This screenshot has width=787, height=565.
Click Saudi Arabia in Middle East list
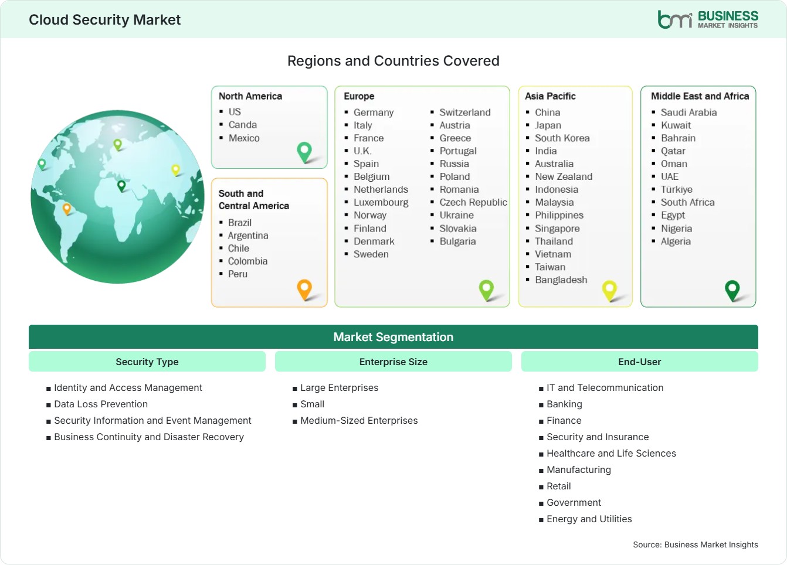tap(689, 113)
